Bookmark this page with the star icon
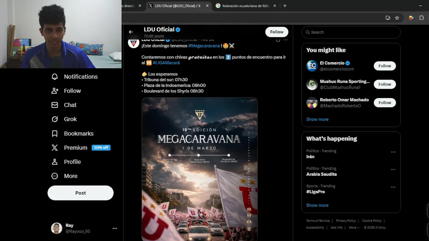Viewport: 429px width, 241px height. coord(397,18)
